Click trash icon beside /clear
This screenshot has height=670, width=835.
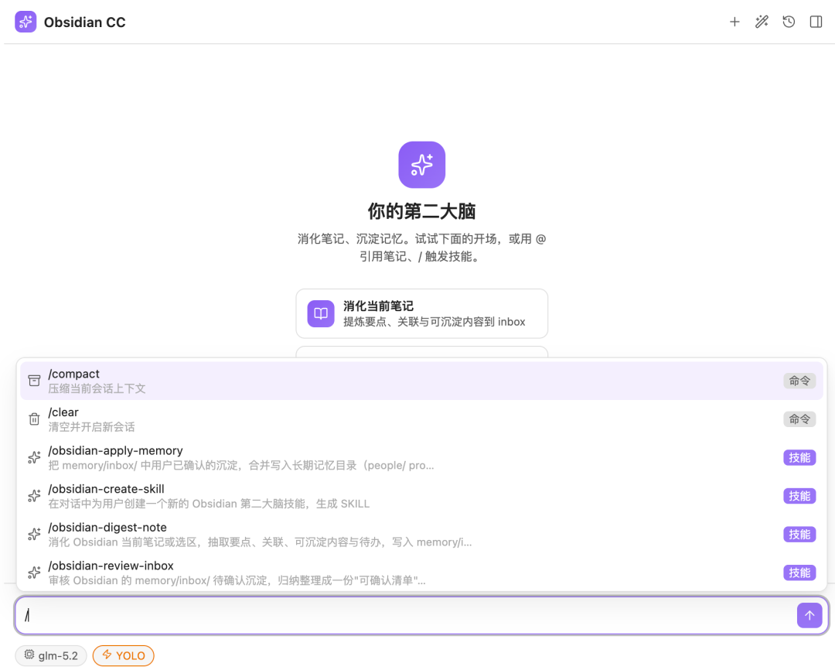pyautogui.click(x=34, y=419)
